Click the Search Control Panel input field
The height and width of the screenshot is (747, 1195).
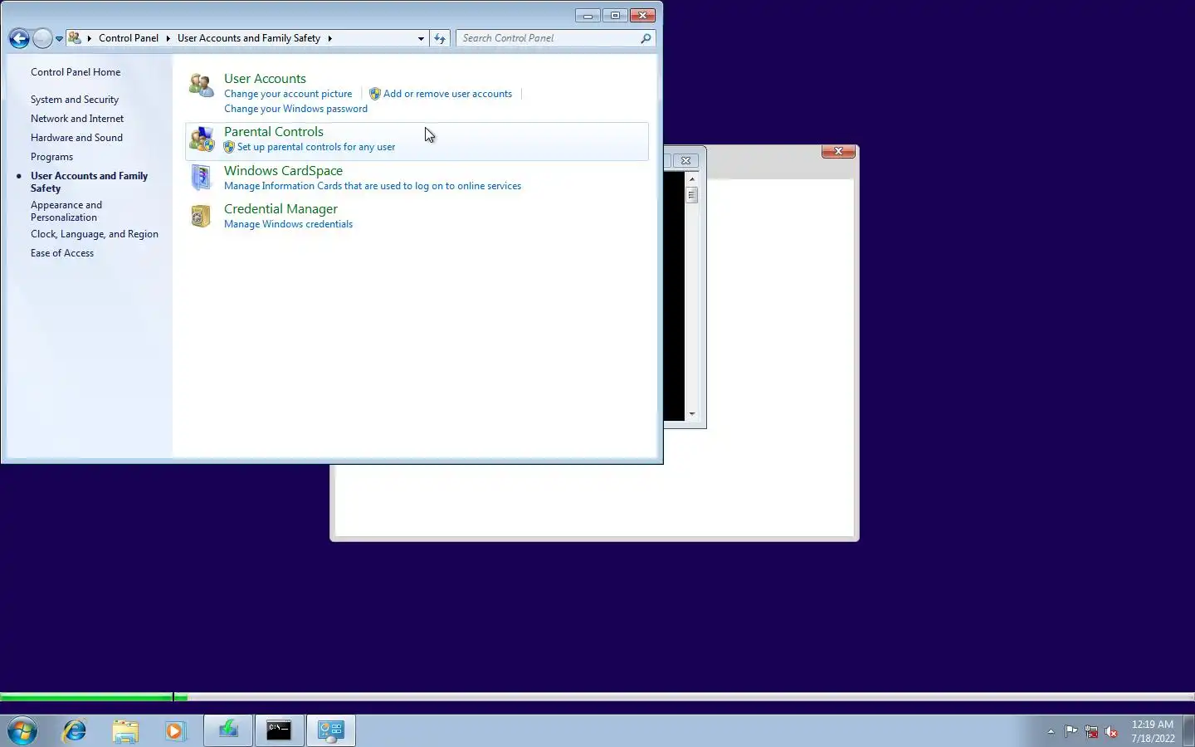tap(548, 38)
